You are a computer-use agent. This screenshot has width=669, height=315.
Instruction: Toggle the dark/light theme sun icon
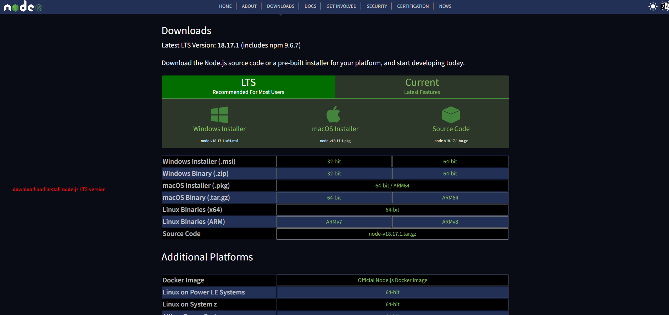[653, 6]
